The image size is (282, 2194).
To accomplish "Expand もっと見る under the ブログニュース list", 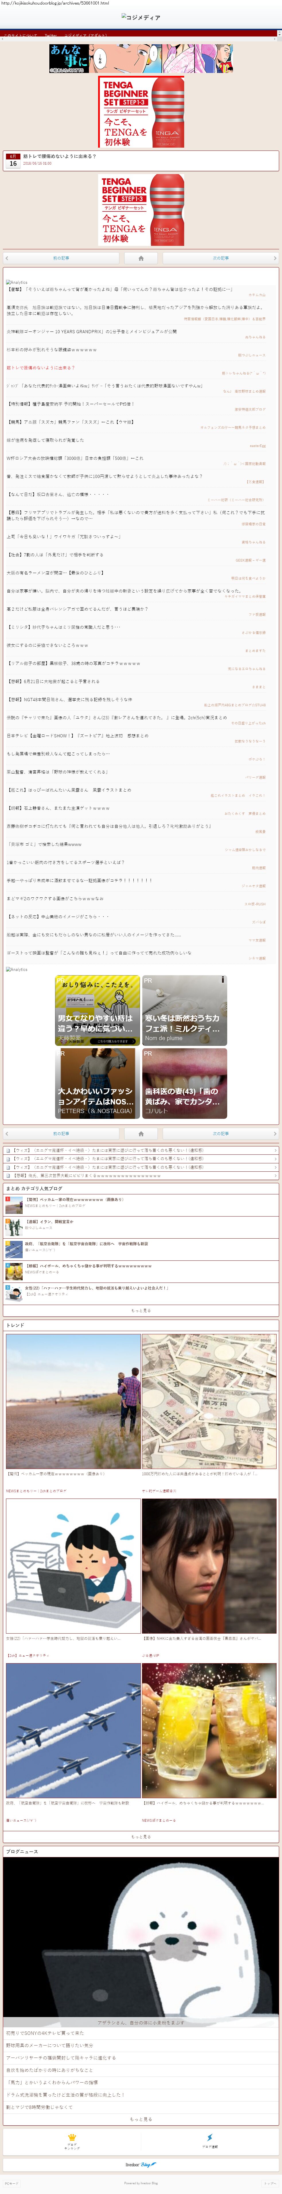I will click(x=141, y=2118).
